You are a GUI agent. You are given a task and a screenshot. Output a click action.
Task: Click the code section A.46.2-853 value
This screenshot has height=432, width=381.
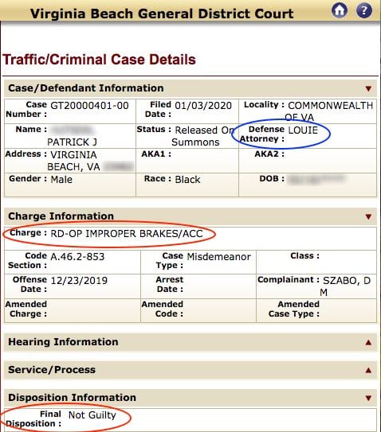[x=77, y=257]
